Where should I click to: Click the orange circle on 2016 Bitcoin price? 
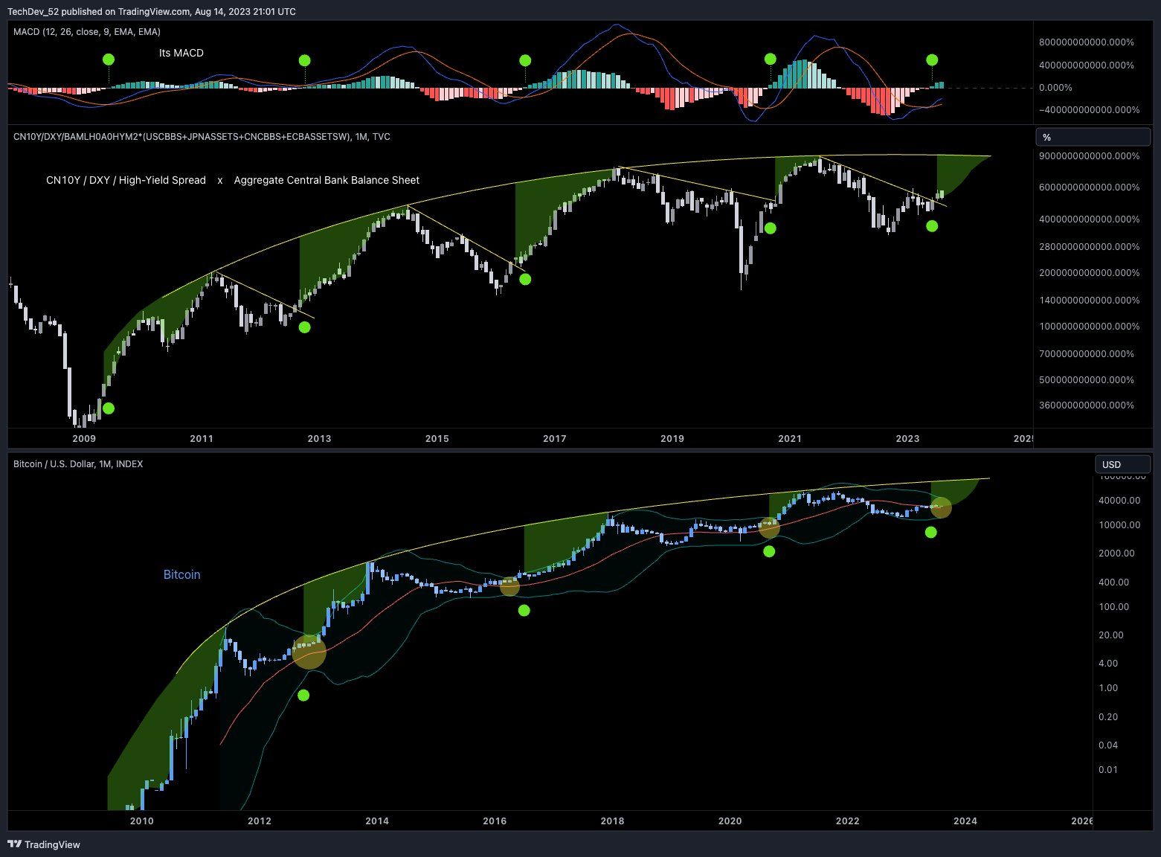point(509,586)
